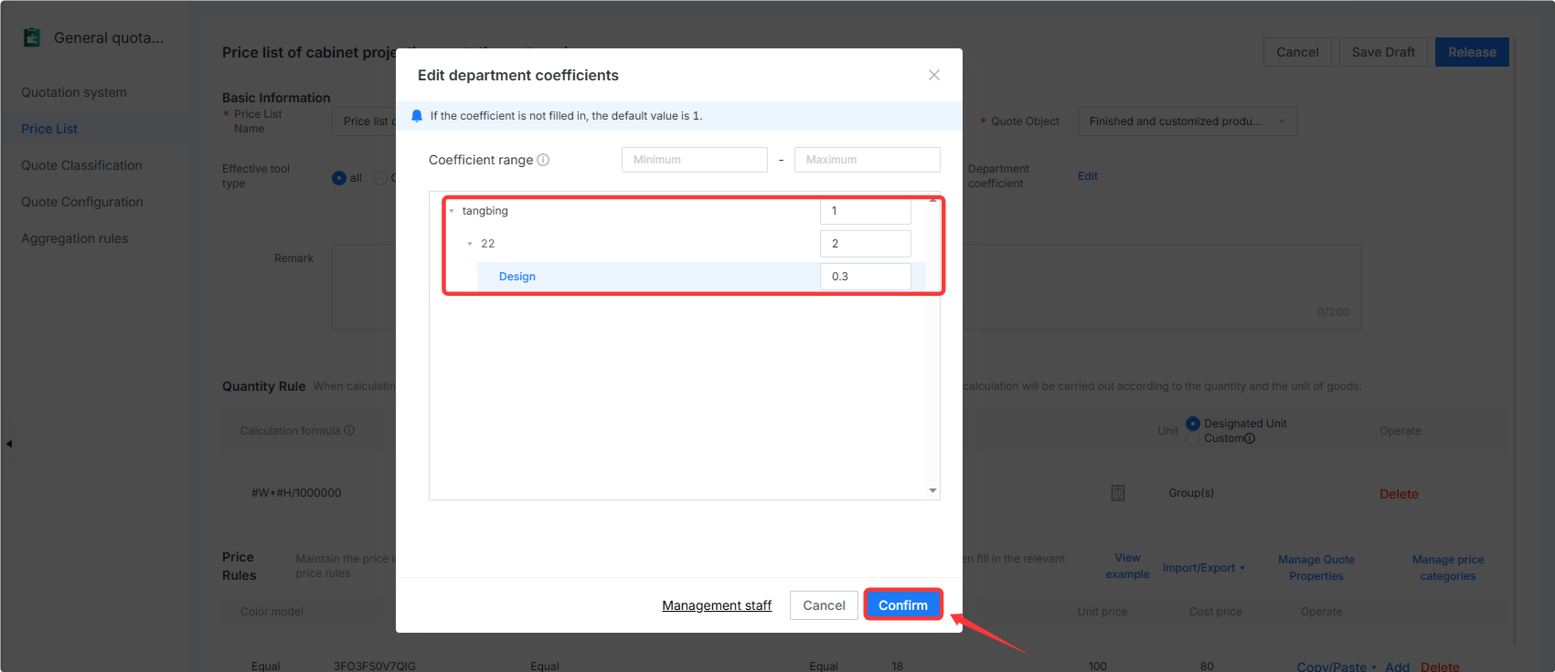Select the Designated Unit radio

click(1193, 424)
